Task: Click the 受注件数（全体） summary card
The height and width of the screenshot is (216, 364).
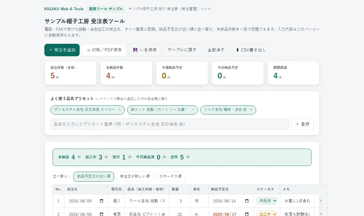Action: [71, 73]
